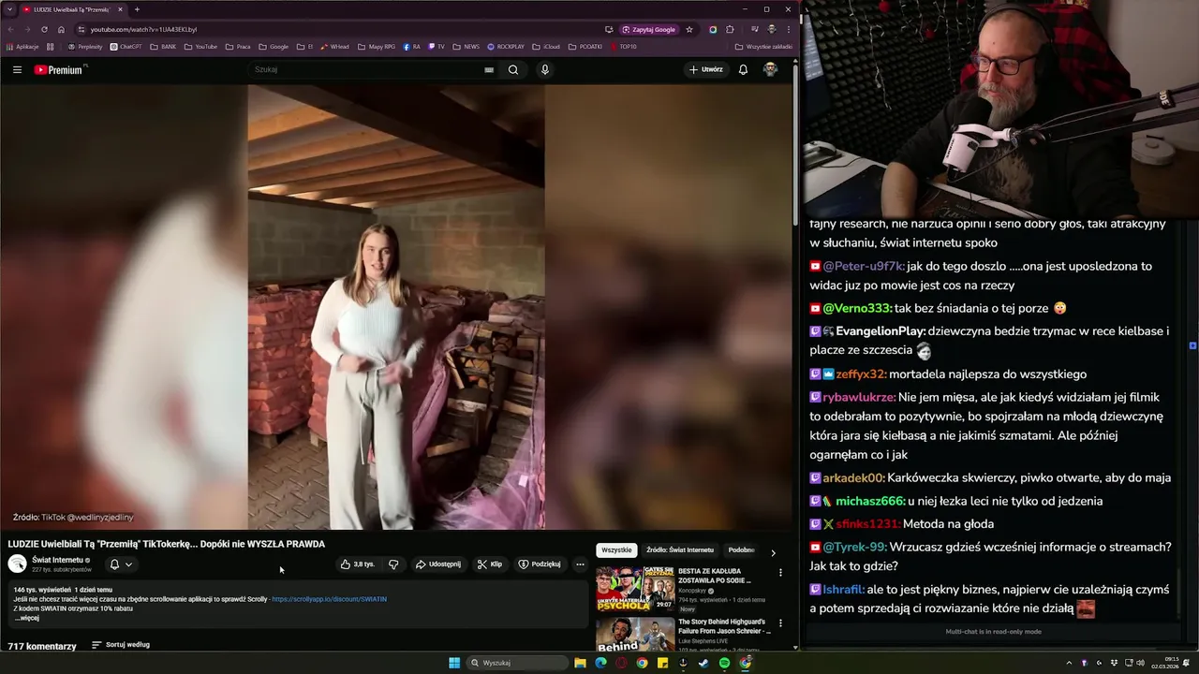Screen dimensions: 1199x674
Task: Select the Wszystkie filter chip
Action: click(616, 550)
